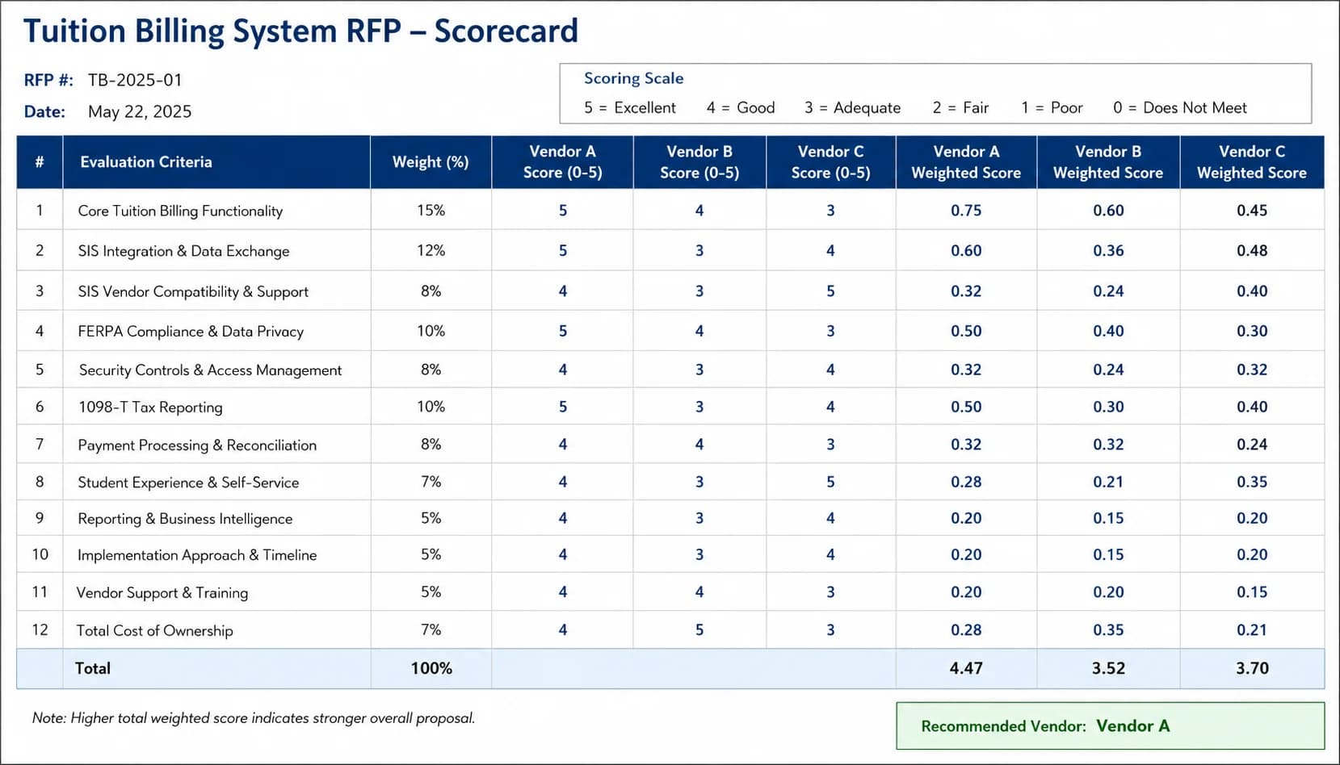Click Vendor A total weighted score 4.47

[x=966, y=668]
